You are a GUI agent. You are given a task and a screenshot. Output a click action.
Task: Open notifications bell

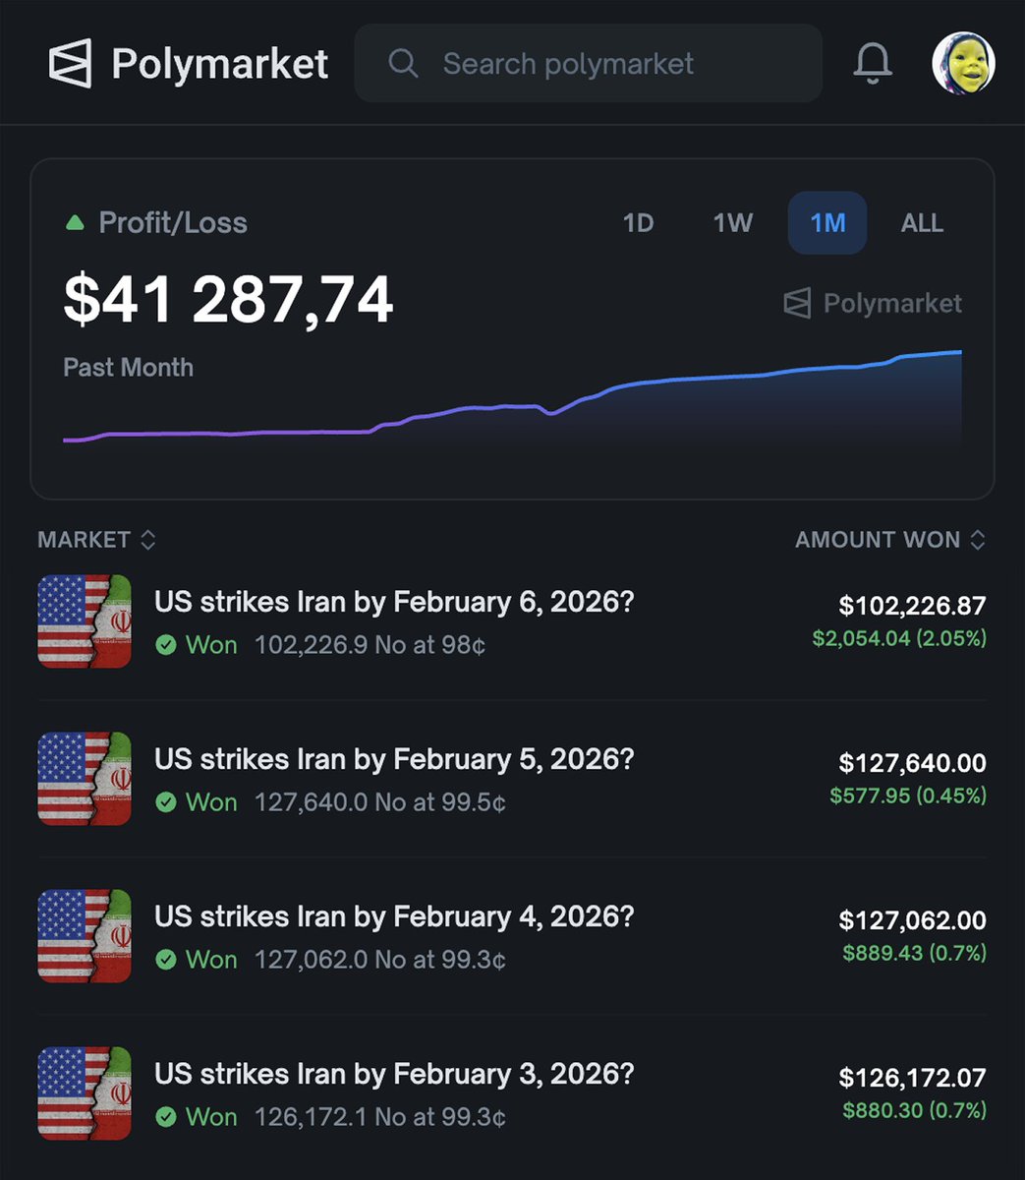pos(873,64)
